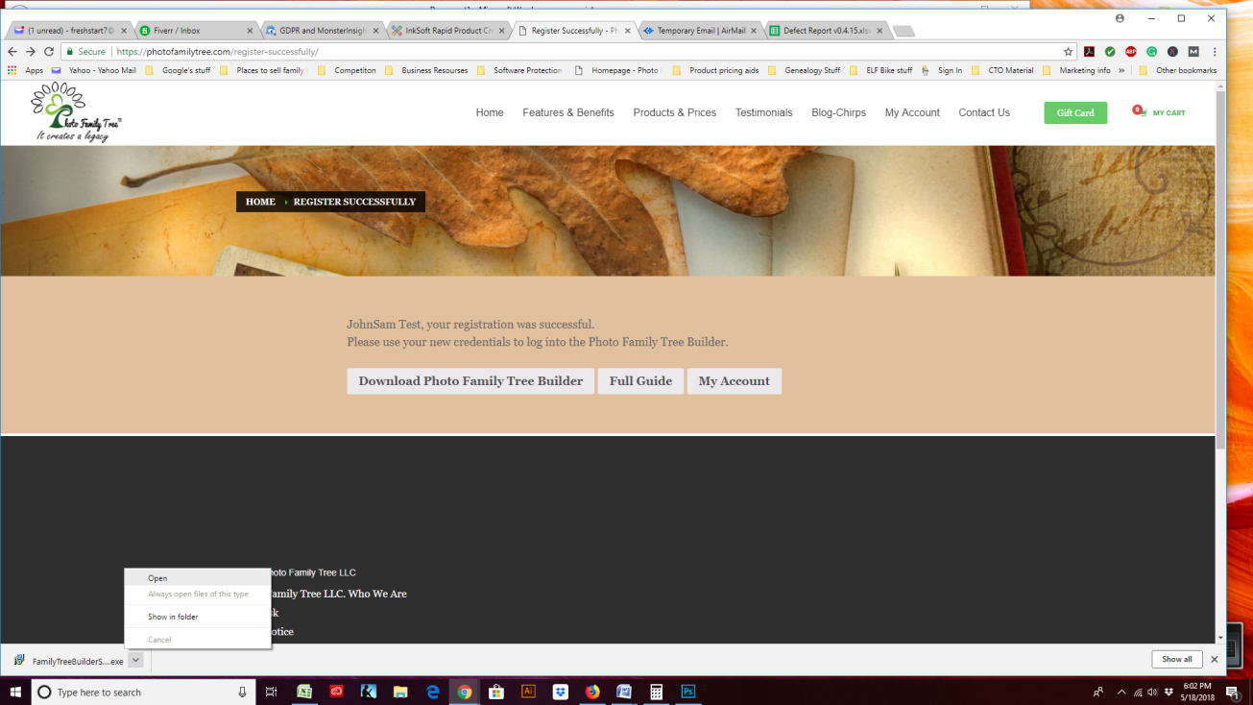
Task: Open the Full Guide button
Action: click(x=640, y=381)
